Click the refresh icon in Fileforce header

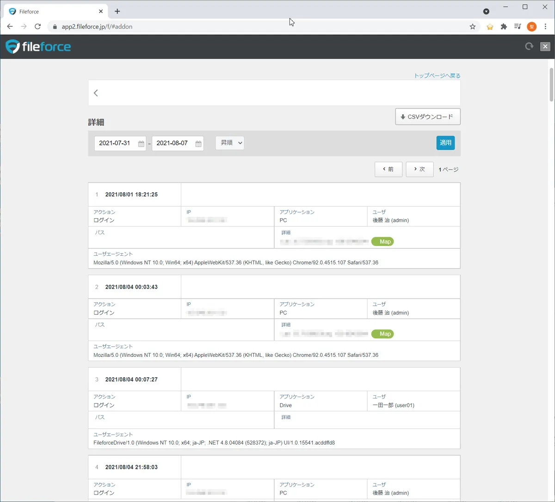(529, 46)
